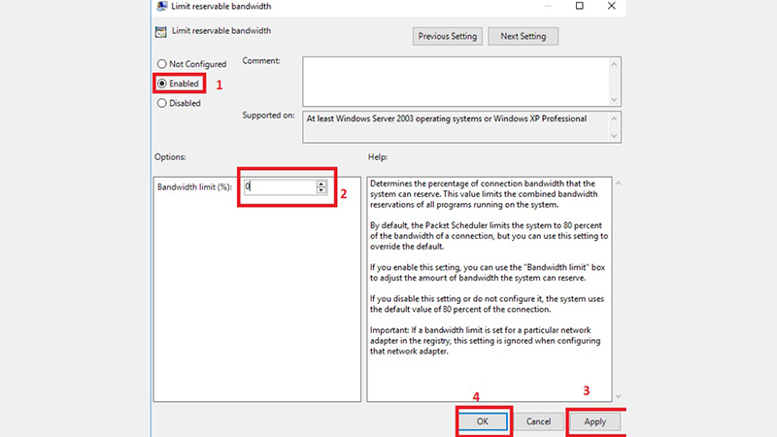This screenshot has height=437, width=777.
Task: Maximize the Limit reservable bandwidth window
Action: tap(580, 7)
